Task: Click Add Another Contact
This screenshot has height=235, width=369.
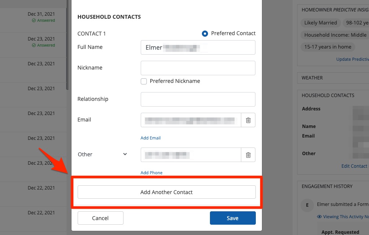Action: 166,192
